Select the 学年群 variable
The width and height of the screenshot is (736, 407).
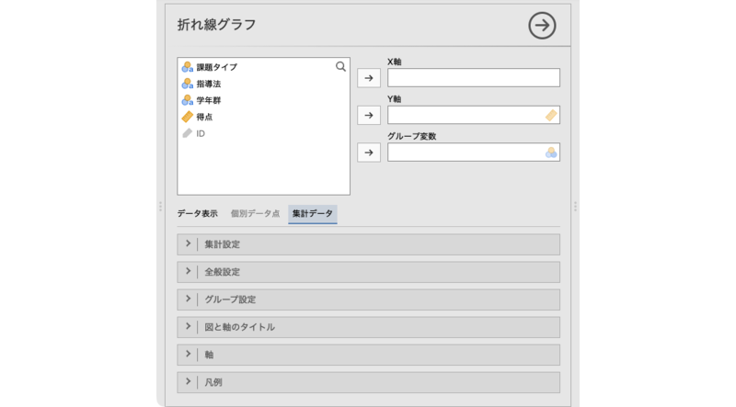(x=210, y=100)
